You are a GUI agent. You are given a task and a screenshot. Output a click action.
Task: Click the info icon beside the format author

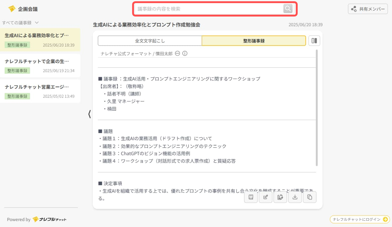185,53
